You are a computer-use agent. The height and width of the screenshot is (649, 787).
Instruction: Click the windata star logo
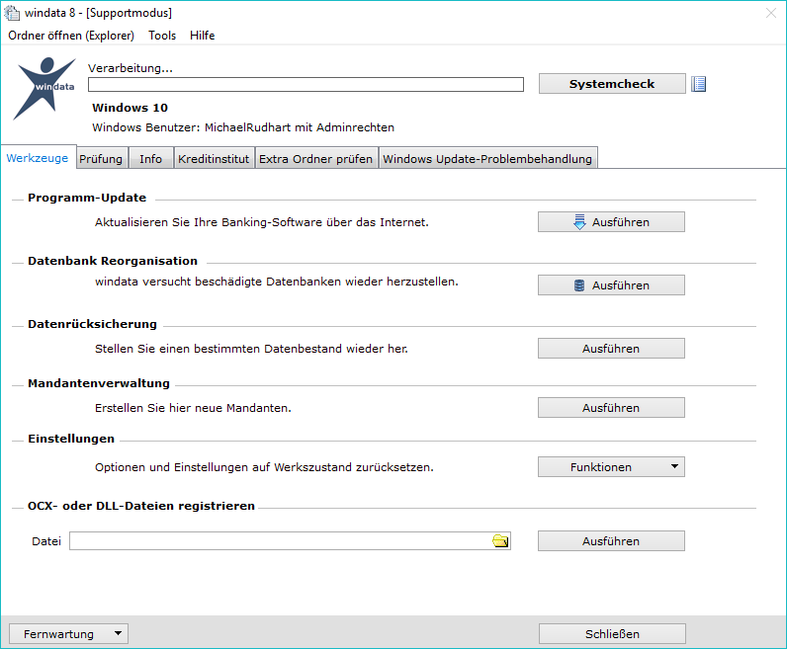[x=45, y=88]
